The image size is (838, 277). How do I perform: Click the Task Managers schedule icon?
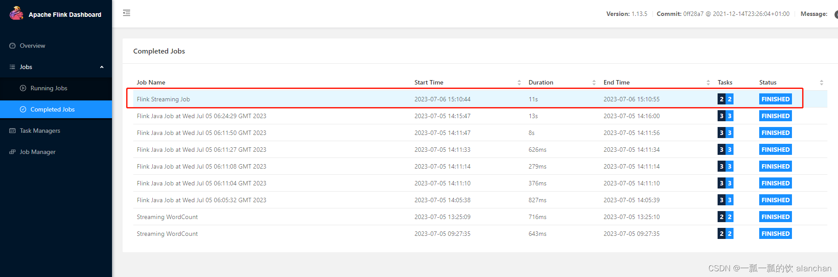[x=12, y=131]
